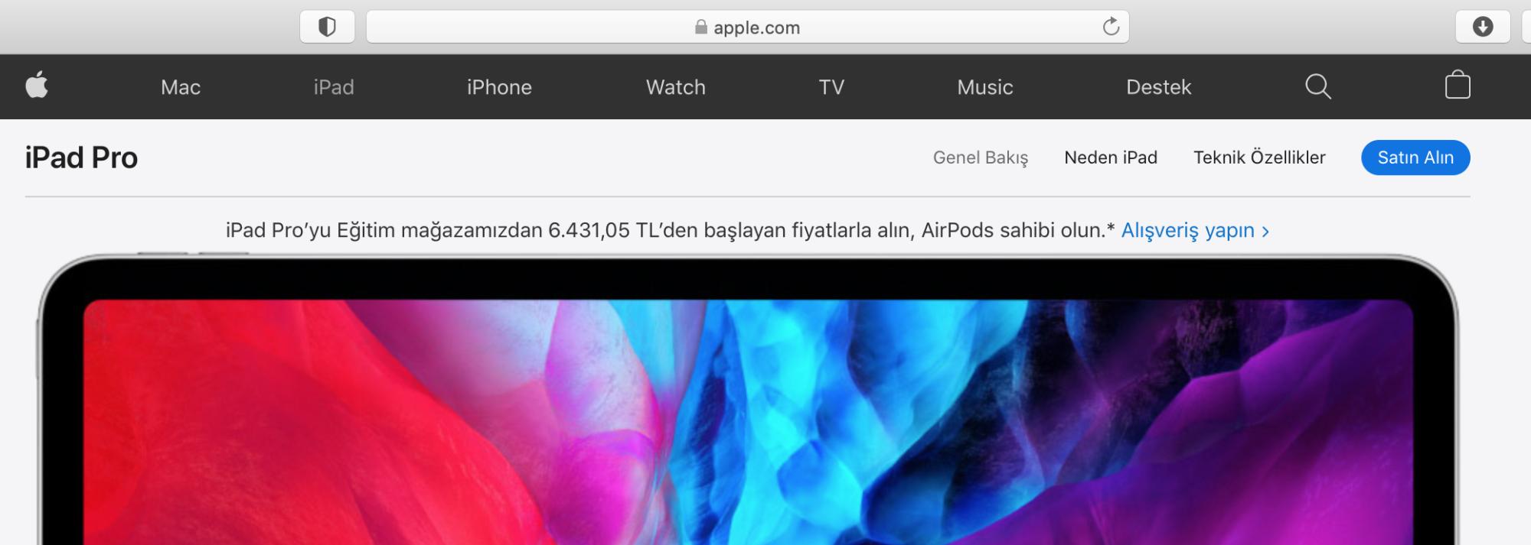The image size is (1531, 545).
Task: Select iPad in the navigation bar
Action: [x=334, y=87]
